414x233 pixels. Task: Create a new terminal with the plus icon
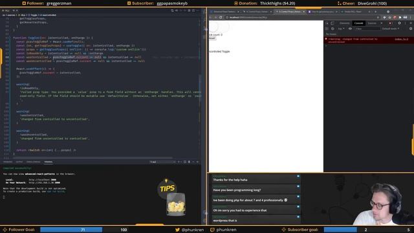[179, 162]
